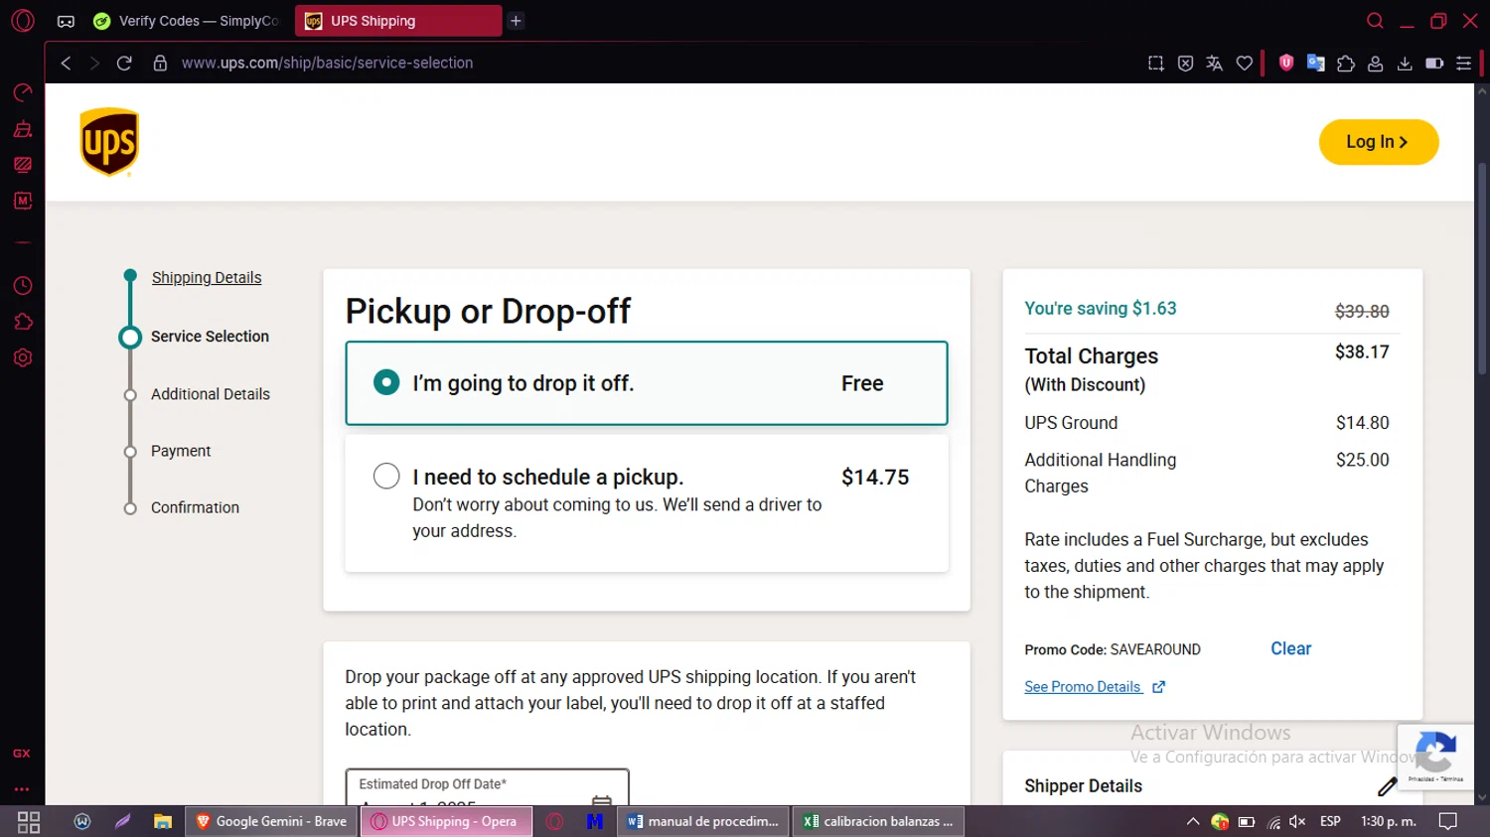
Task: Open See Promo Details link
Action: pyautogui.click(x=1095, y=687)
